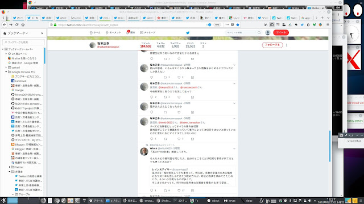364x204 pixels.
Task: Click the @tower_hanachan mention link
Action: click(x=190, y=122)
